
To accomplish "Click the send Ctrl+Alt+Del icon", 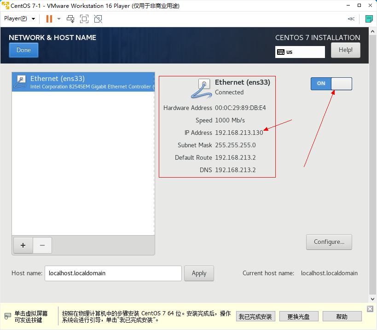I will (70, 19).
